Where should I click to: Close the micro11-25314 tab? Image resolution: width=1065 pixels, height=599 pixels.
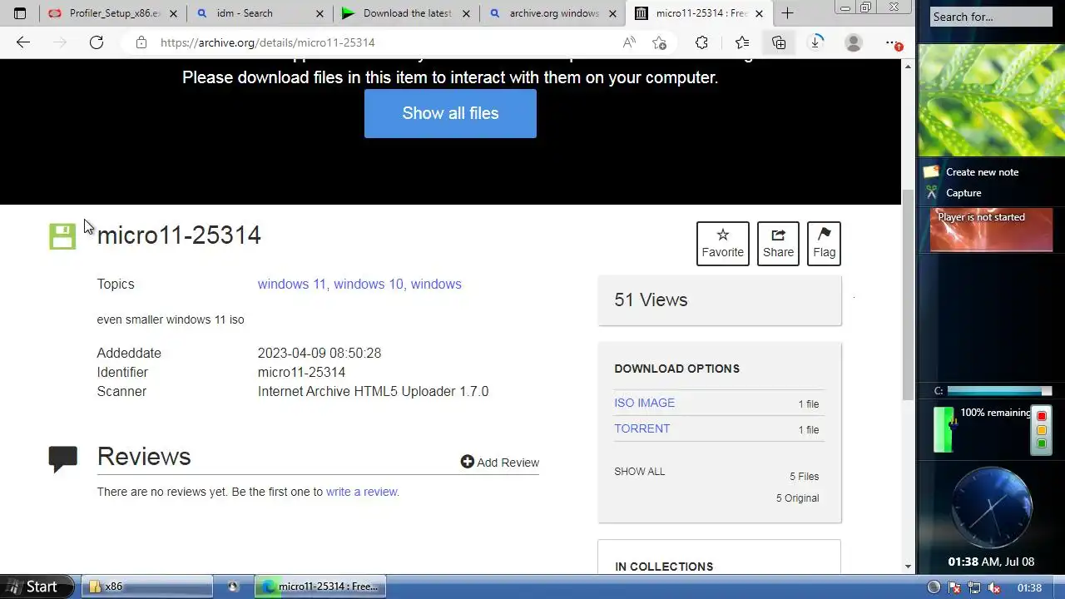[x=759, y=13]
